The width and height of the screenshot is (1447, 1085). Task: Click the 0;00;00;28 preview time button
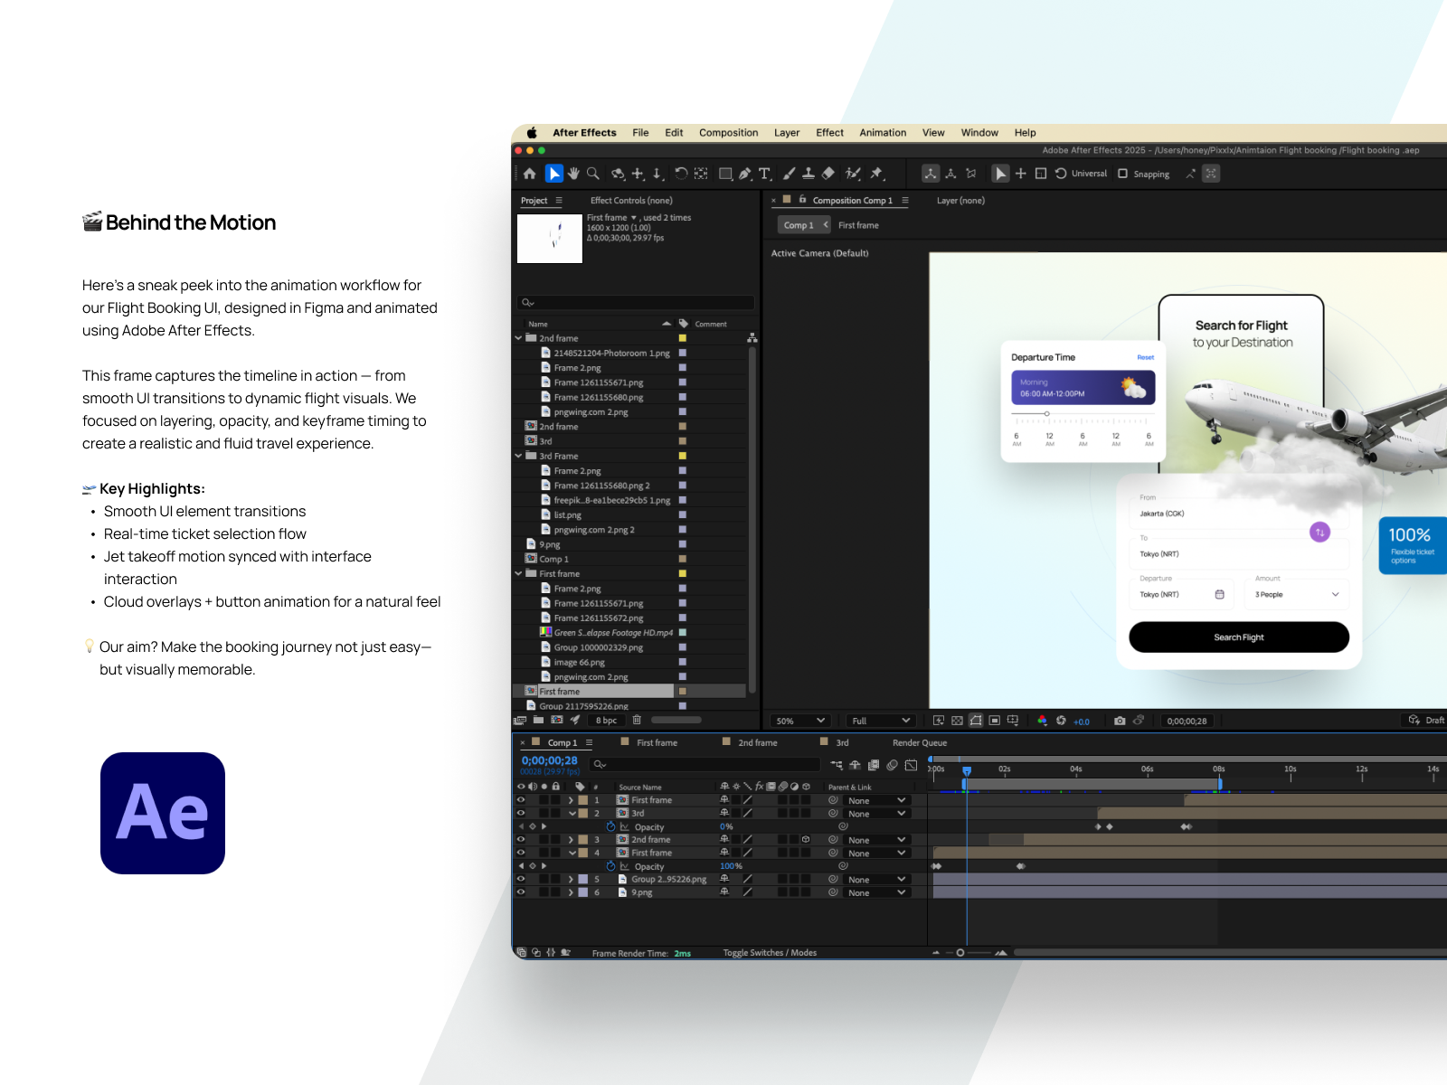point(1187,721)
